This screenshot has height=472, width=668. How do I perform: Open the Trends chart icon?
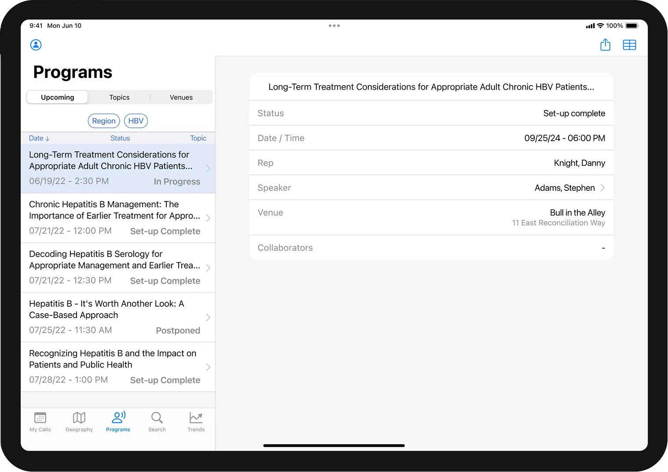coord(196,417)
